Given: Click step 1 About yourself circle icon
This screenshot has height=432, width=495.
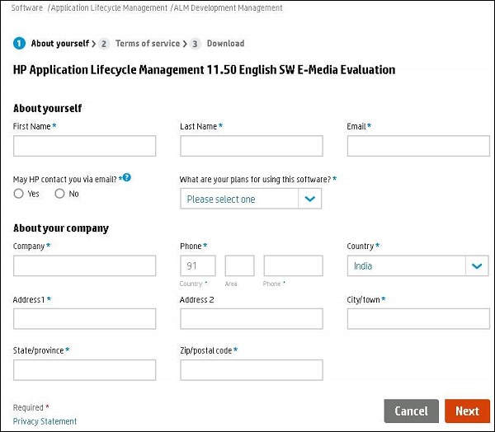Looking at the screenshot, I should pos(19,44).
